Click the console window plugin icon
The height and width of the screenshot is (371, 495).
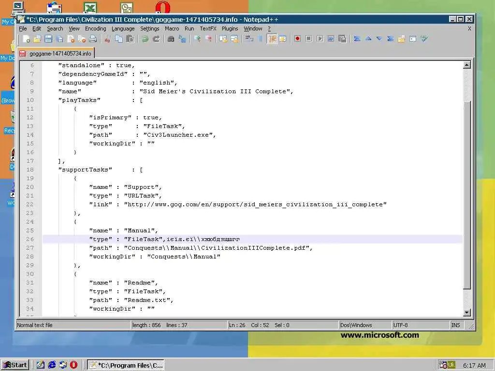(x=413, y=39)
